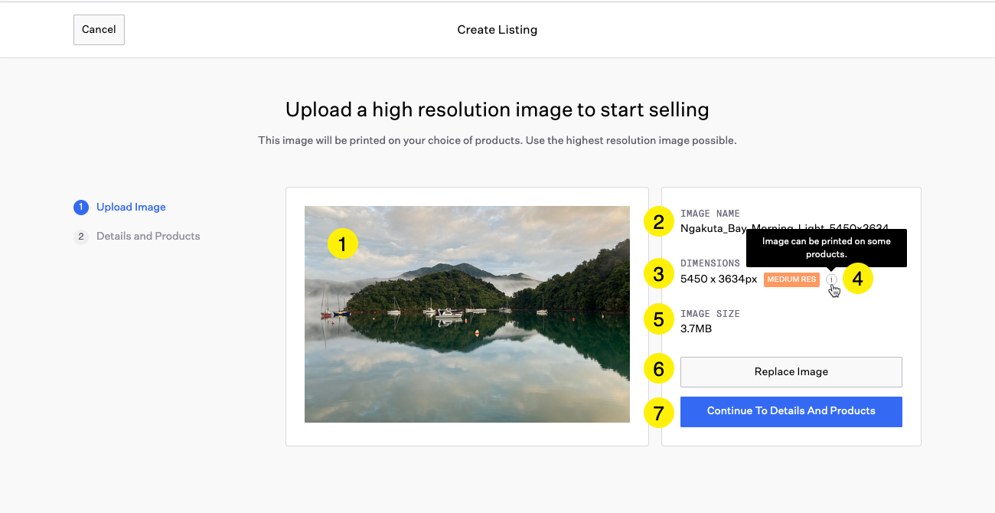995x513 pixels.
Task: Continue To Details And Products
Action: click(791, 411)
